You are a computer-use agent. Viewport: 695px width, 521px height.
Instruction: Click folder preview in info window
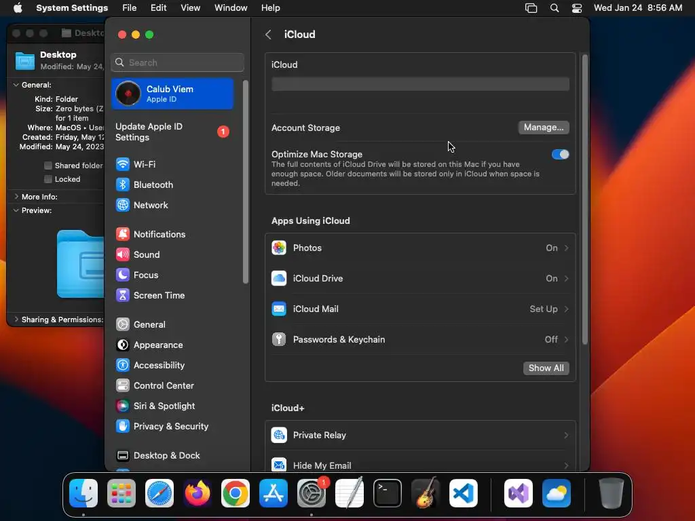81,264
